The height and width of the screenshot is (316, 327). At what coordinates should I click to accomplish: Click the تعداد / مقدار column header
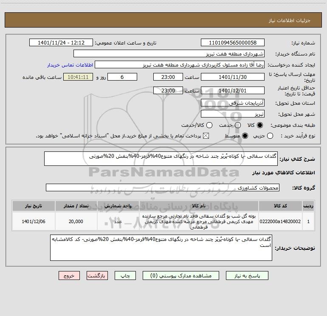pyautogui.click(x=76, y=206)
